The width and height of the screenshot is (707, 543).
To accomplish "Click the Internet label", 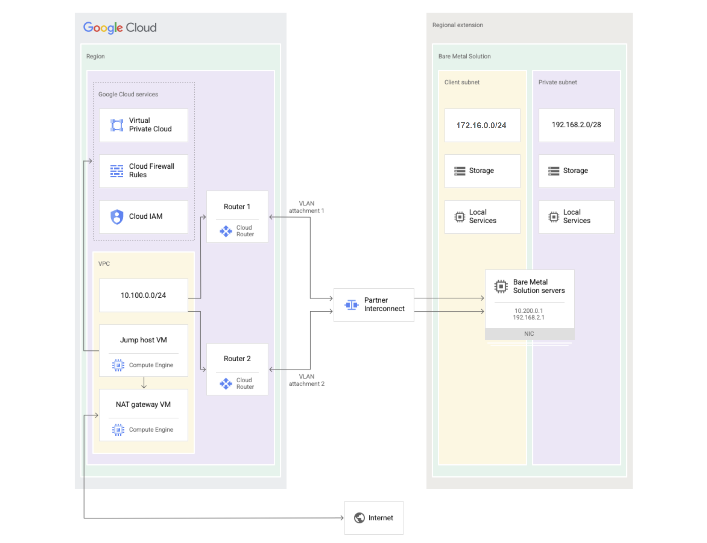I will [381, 518].
